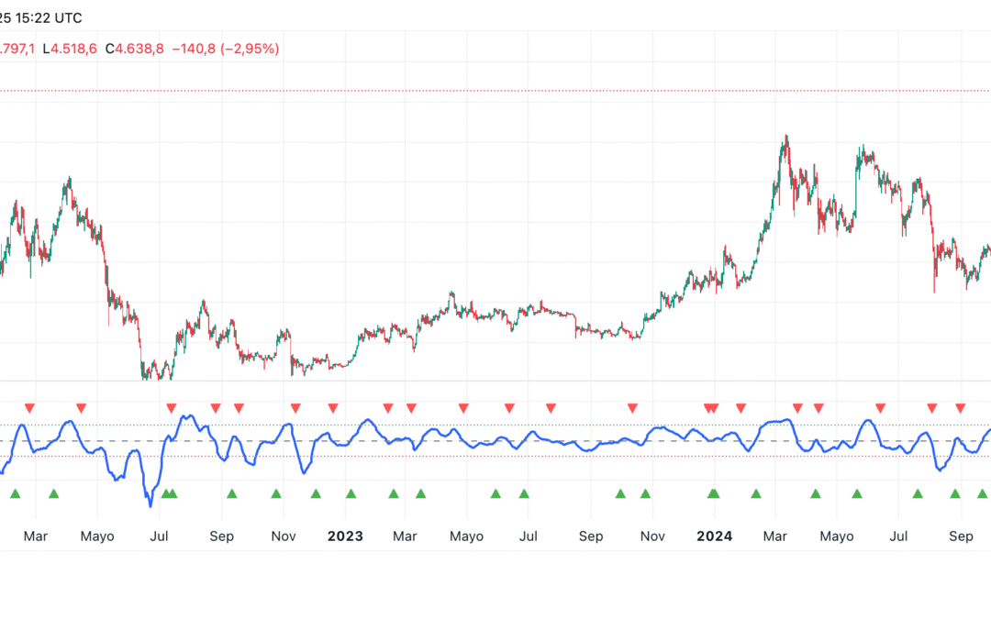Click the green triangle pair above 2024 label
Image resolution: width=991 pixels, height=619 pixels.
[x=714, y=494]
